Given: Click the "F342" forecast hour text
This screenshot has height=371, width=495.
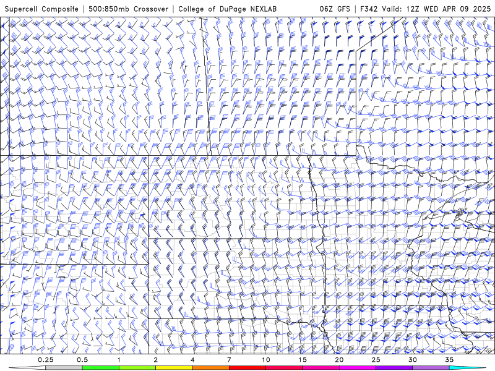Looking at the screenshot, I should coord(369,9).
